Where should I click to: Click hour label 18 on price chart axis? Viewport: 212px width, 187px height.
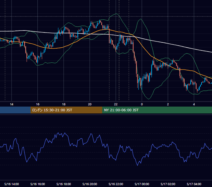[64, 104]
